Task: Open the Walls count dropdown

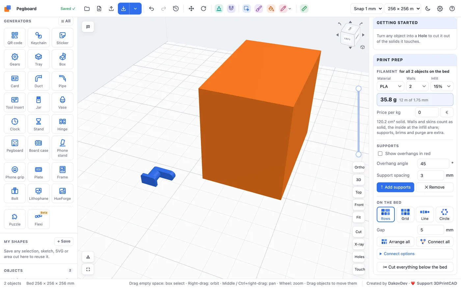Action: [417, 86]
